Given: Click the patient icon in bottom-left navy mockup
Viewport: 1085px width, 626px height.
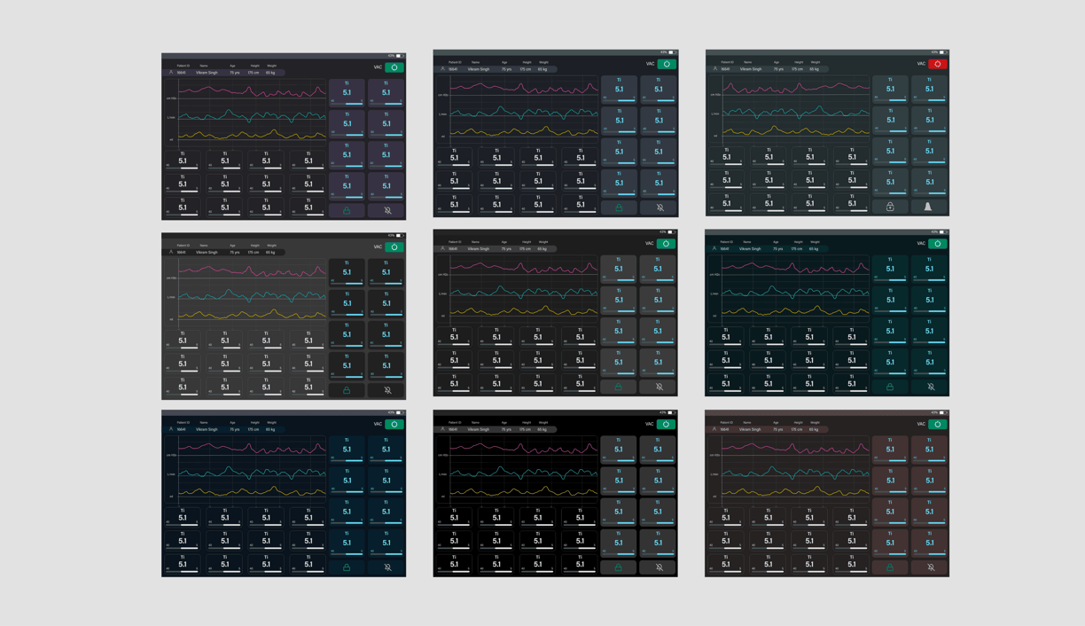Looking at the screenshot, I should [x=171, y=429].
